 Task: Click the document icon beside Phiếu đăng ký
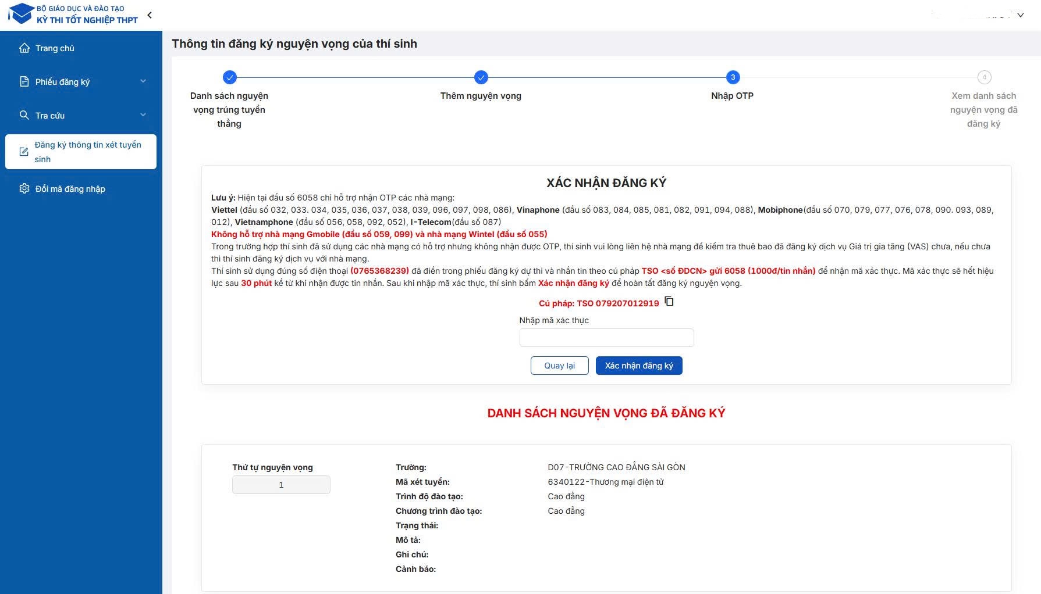pos(24,82)
